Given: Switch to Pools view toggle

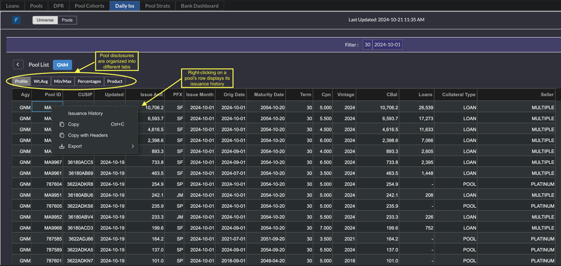Looking at the screenshot, I should point(67,20).
